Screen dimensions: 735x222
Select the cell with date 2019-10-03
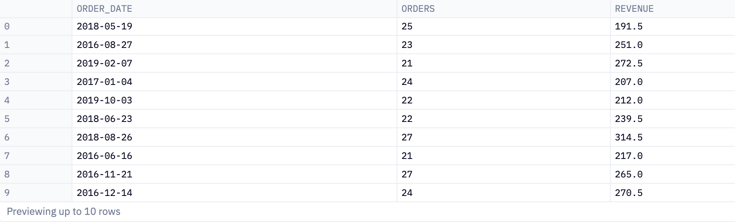234,100
